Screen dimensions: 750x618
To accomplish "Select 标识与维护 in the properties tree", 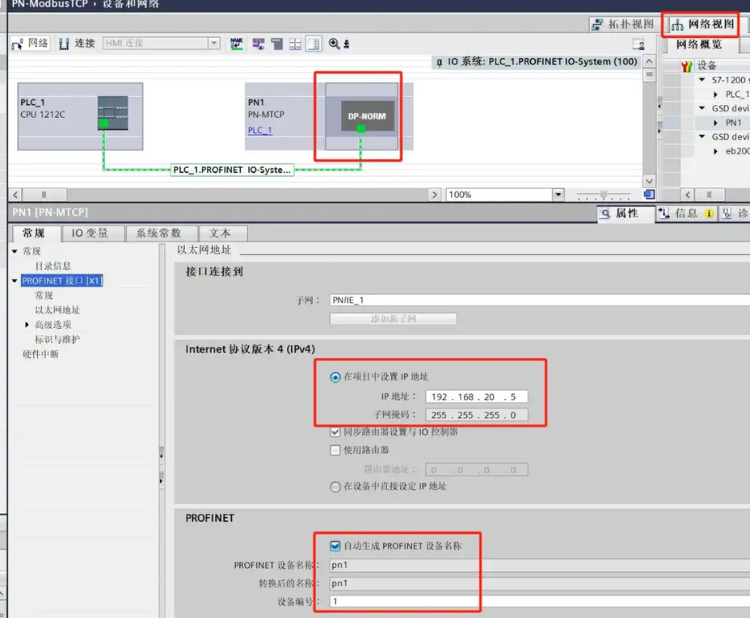I will coord(57,340).
